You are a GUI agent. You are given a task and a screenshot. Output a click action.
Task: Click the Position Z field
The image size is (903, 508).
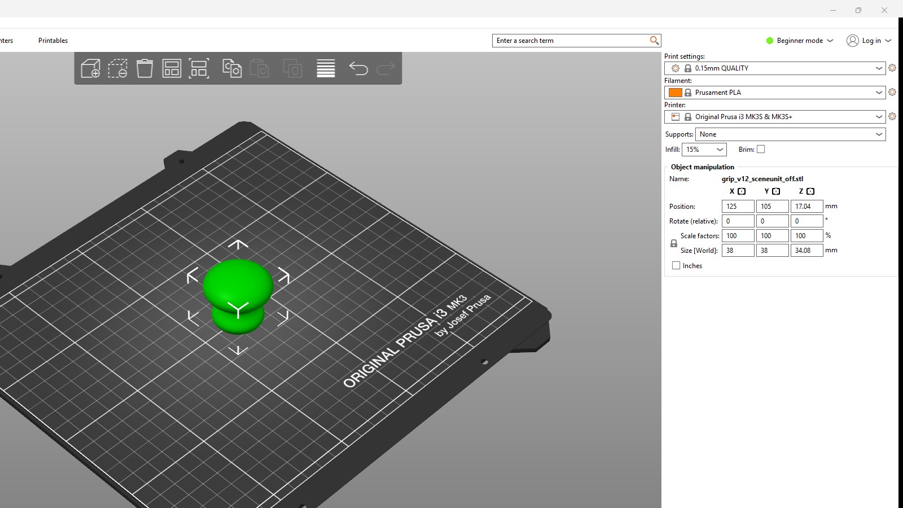(806, 207)
